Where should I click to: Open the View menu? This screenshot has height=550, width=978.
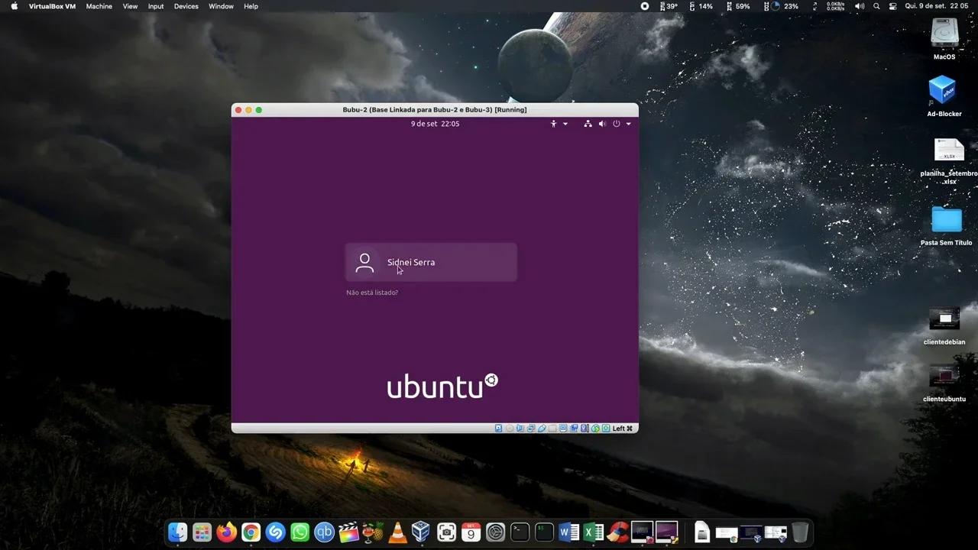coord(130,6)
